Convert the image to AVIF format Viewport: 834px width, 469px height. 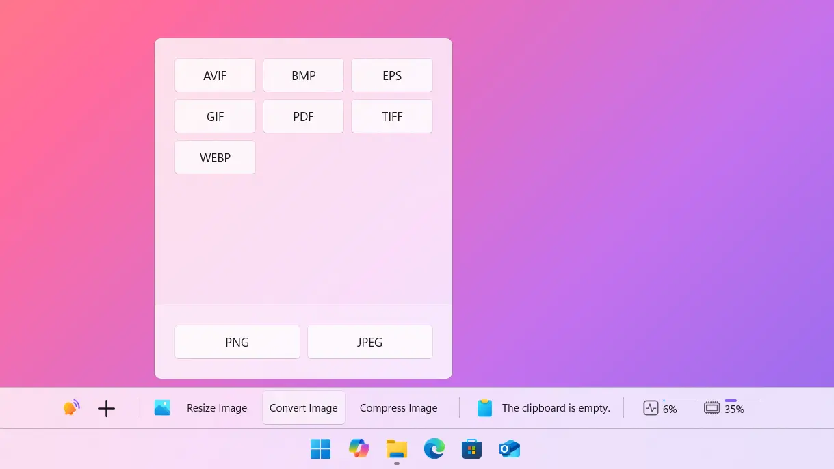215,75
